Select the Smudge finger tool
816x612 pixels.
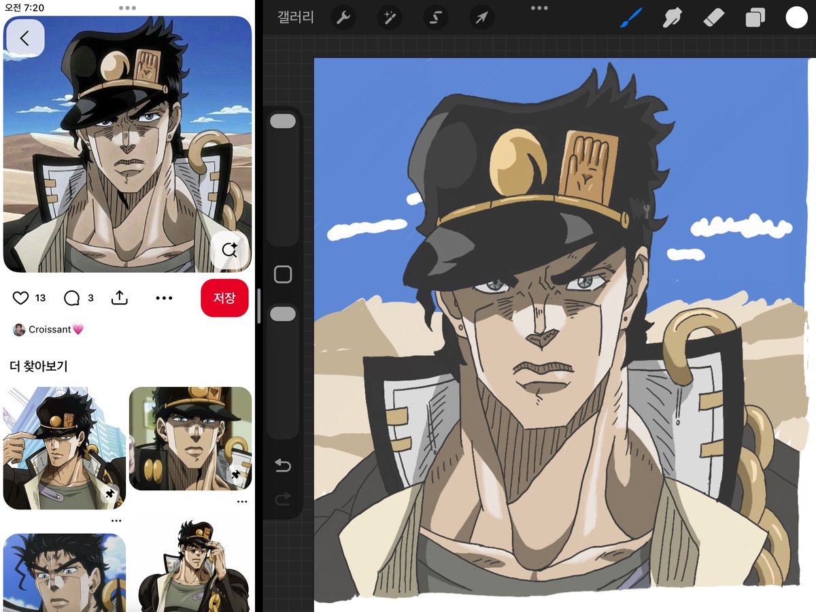point(673,18)
